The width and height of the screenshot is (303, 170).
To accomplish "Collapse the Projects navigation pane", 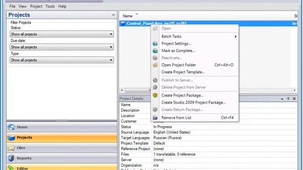I will 114,15.
